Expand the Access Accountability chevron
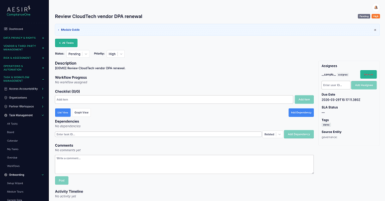The height and width of the screenshot is (201, 385). click(43, 89)
